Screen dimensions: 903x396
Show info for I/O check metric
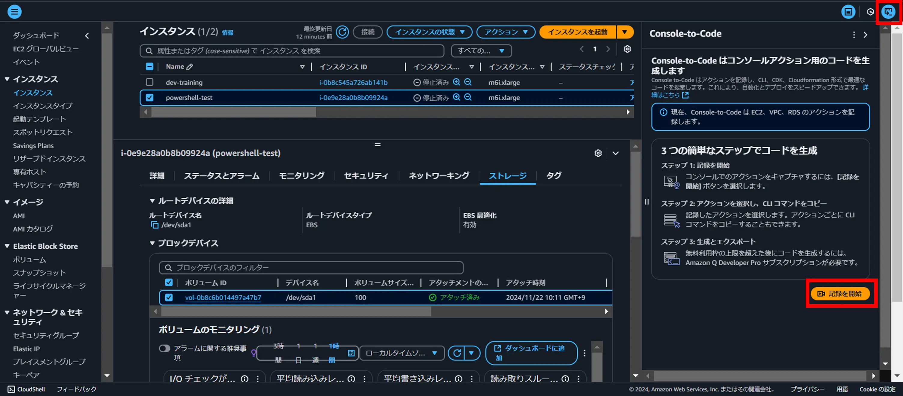[244, 379]
